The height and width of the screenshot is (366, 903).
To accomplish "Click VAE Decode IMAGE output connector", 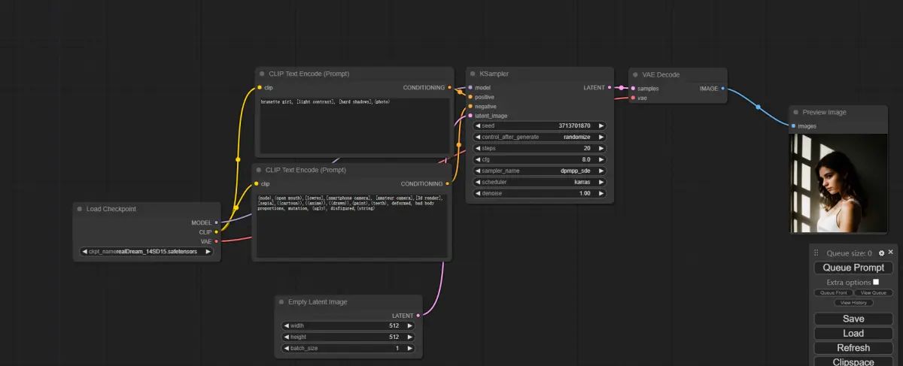I will [x=722, y=89].
